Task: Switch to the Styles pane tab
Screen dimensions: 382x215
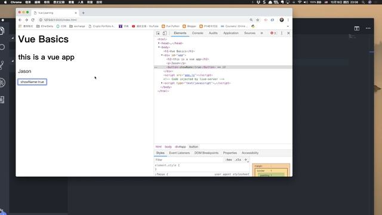Action: point(161,153)
